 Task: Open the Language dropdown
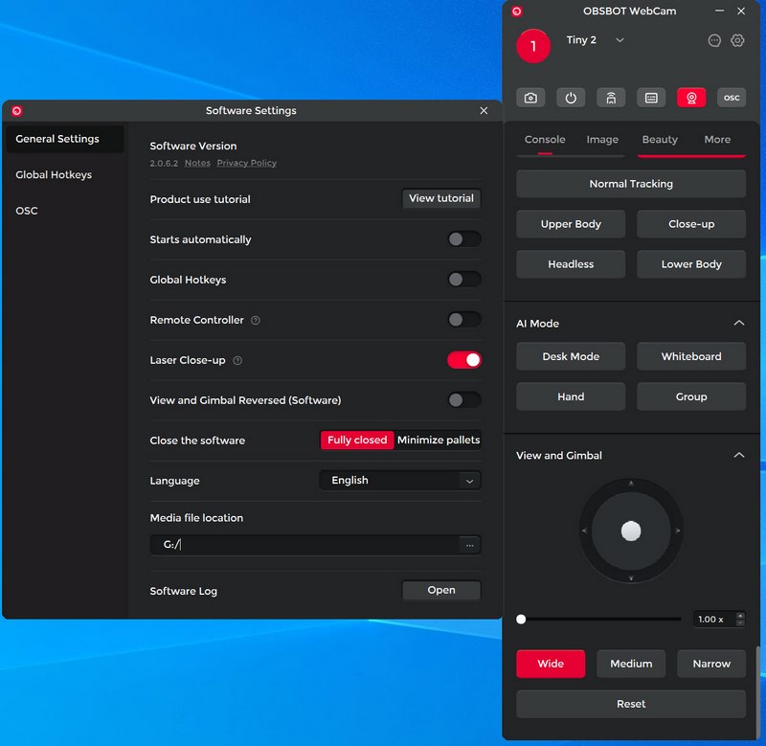point(400,481)
